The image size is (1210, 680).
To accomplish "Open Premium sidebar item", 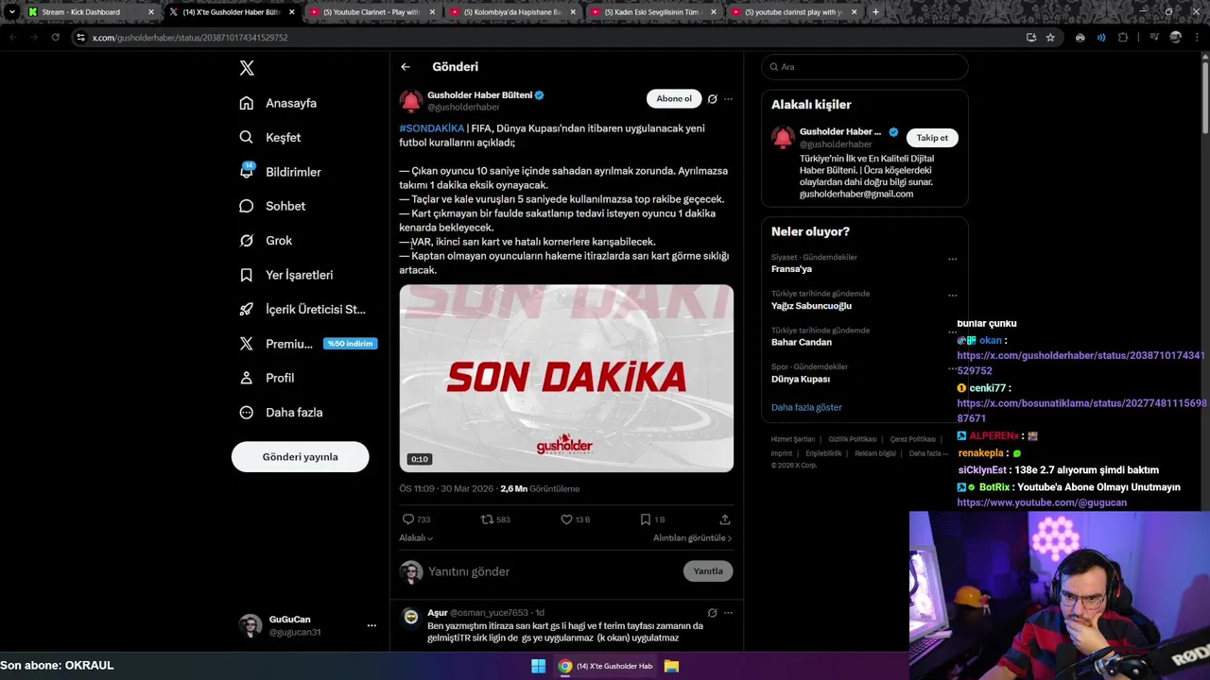I will [307, 344].
